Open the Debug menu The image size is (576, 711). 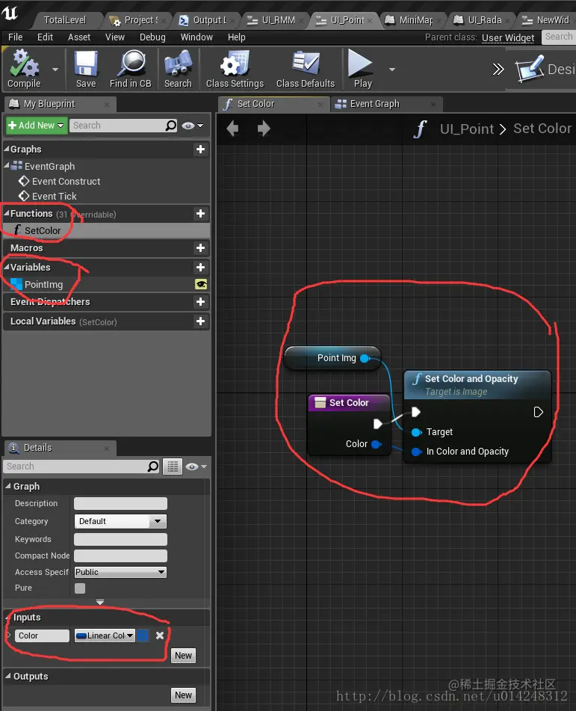coord(152,37)
